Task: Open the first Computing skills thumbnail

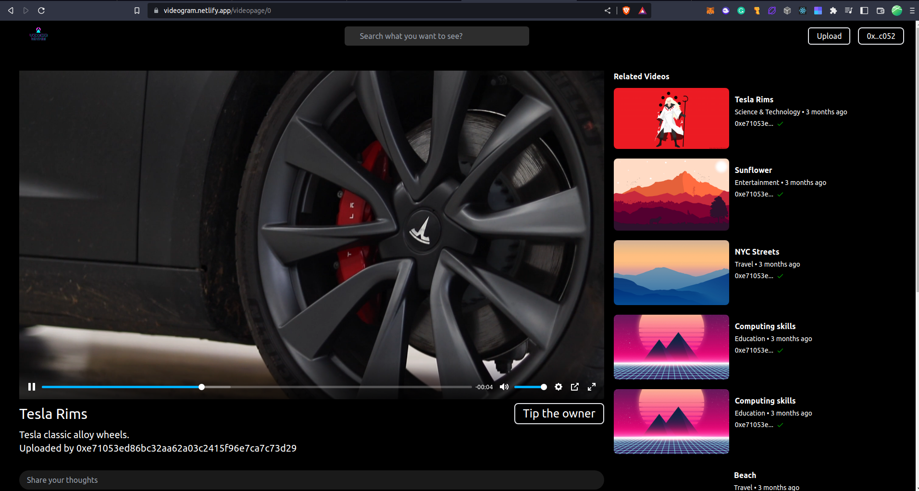Action: pos(671,347)
